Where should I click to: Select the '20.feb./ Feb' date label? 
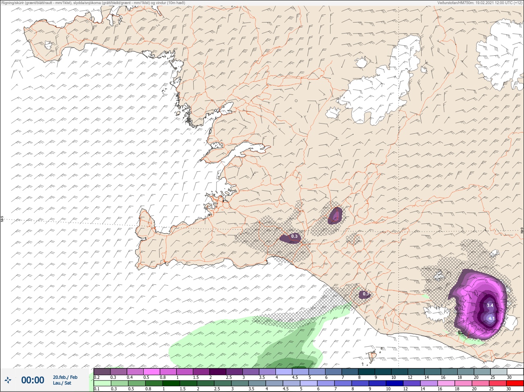click(x=65, y=377)
